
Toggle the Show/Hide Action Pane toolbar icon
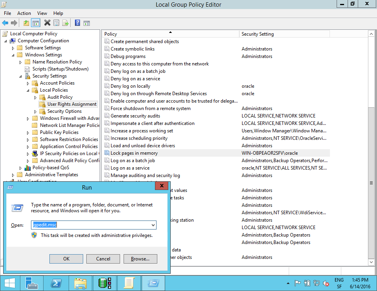click(x=87, y=23)
